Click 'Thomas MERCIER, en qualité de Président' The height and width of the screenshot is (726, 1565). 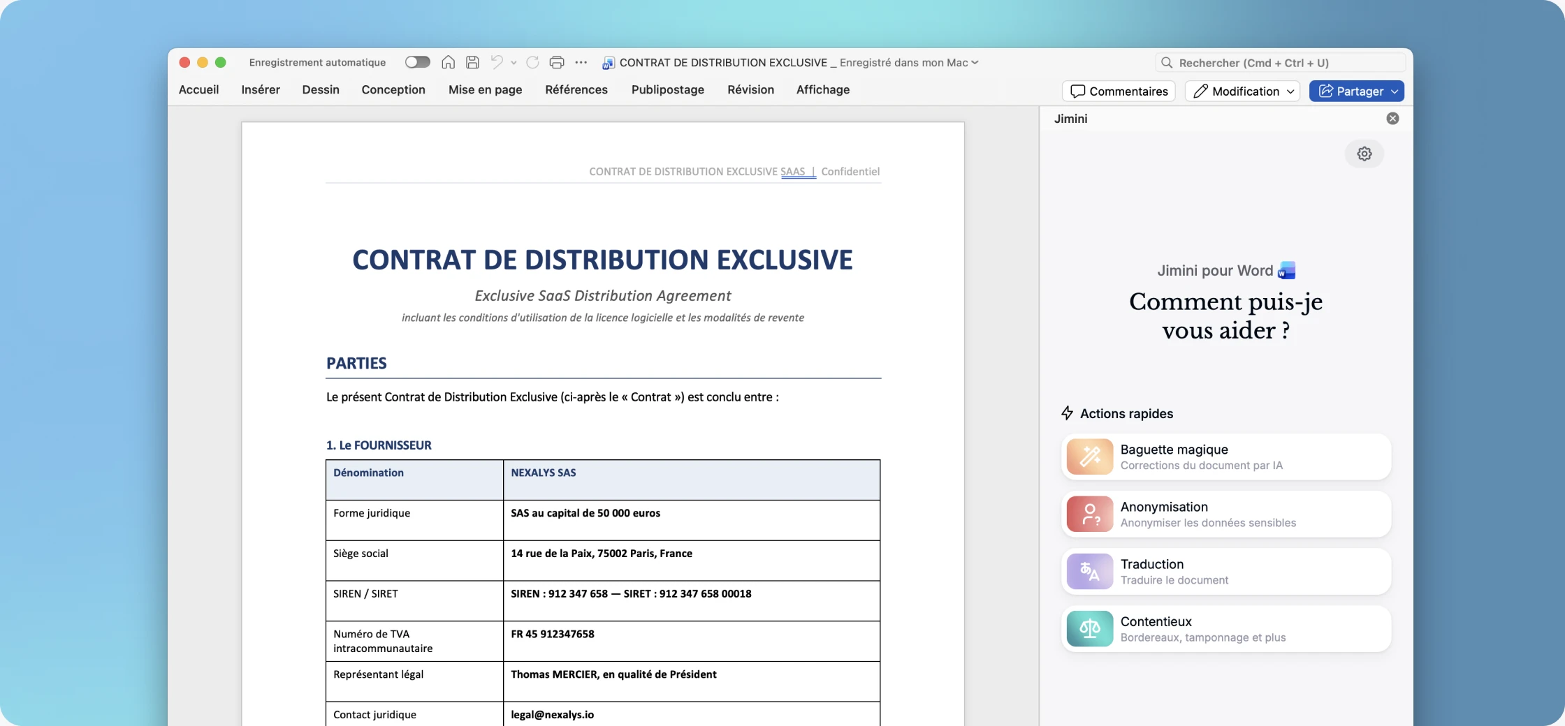tap(613, 674)
